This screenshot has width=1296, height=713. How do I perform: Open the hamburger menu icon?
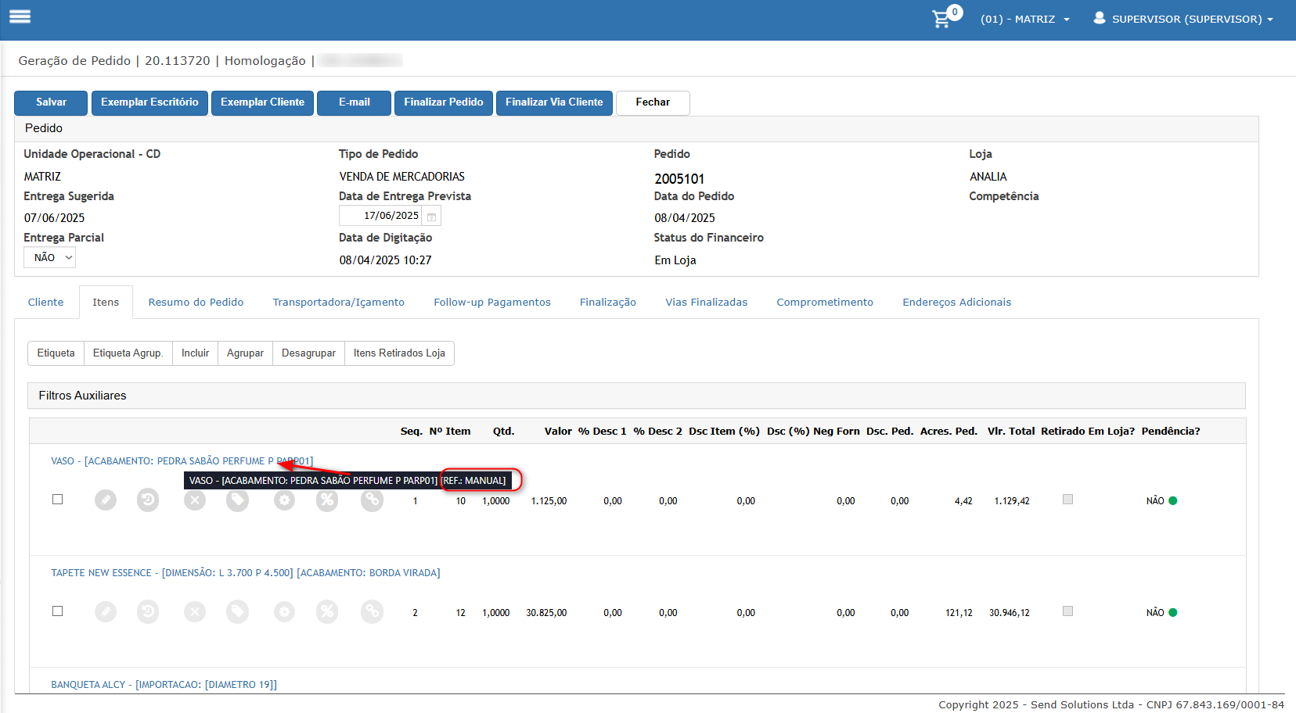[x=20, y=16]
